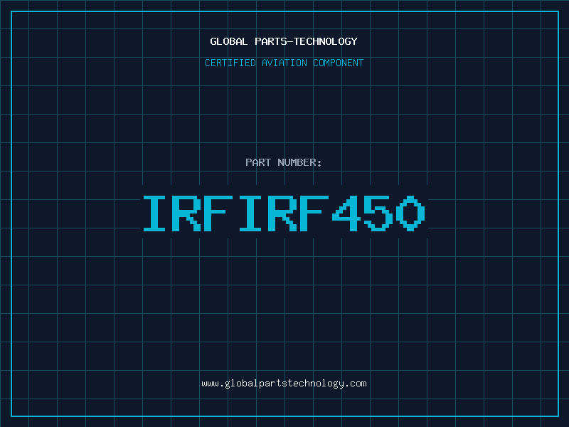The height and width of the screenshot is (427, 569).
Task: Click "globalpartstechnology" in the bottom URL
Action: (284, 384)
